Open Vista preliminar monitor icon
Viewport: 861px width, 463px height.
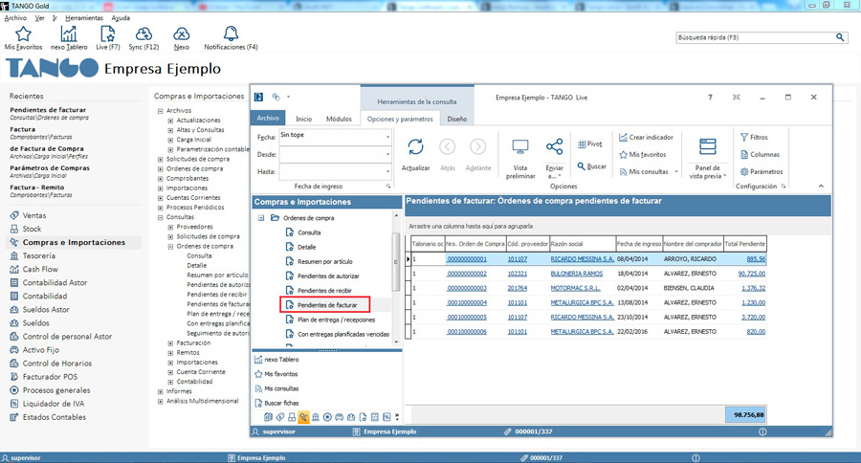[520, 147]
